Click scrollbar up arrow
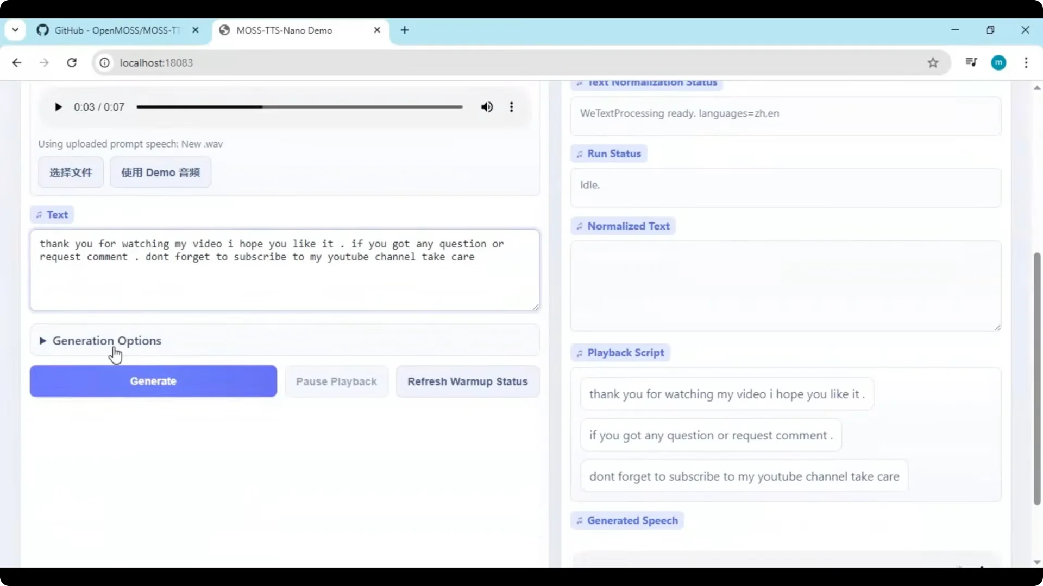 1037,87
